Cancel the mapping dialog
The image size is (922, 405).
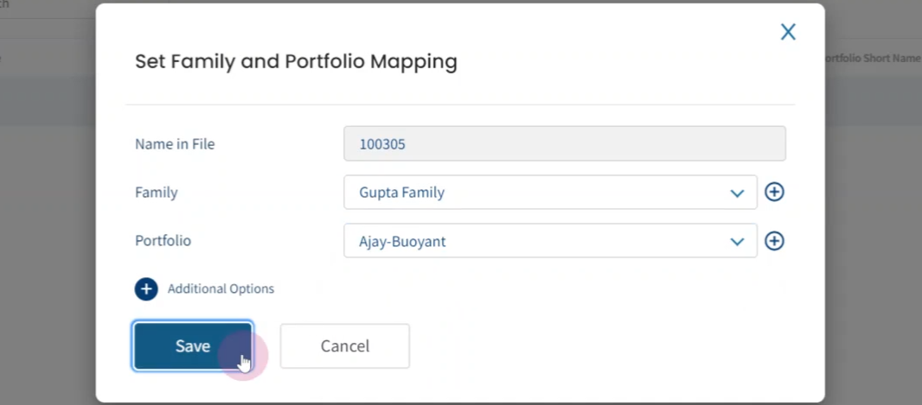pos(344,345)
